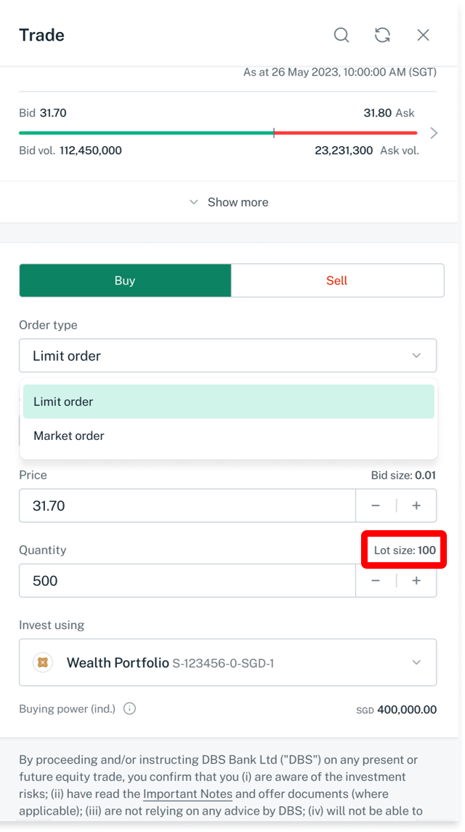Switch to the Buy toggle
The image size is (465, 832).
coord(125,280)
